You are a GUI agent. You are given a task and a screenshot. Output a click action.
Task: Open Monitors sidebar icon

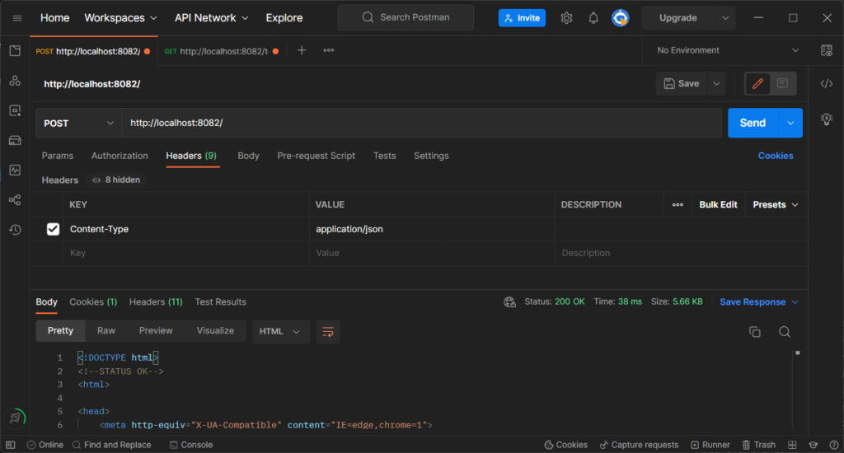[15, 170]
